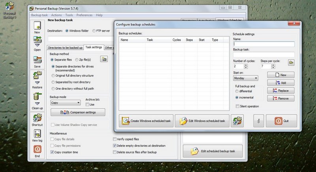Click the backup icon button left of info button
Image resolution: width=316 pixels, height=172 pixels.
pyautogui.click(x=237, y=121)
